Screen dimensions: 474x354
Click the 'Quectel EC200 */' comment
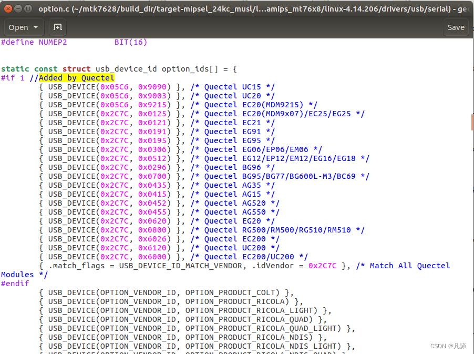click(x=235, y=239)
